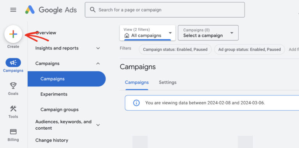
Task: Expand Insights and reports section
Action: [68, 48]
